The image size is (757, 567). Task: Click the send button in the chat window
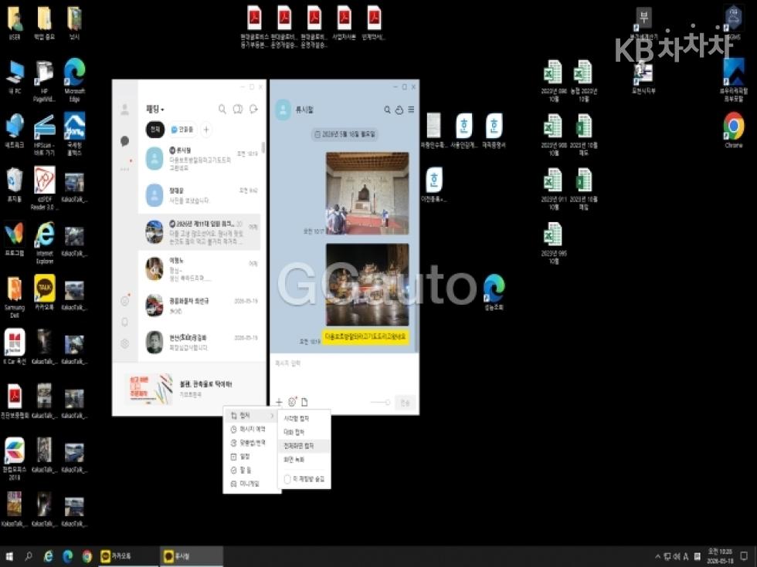click(405, 402)
